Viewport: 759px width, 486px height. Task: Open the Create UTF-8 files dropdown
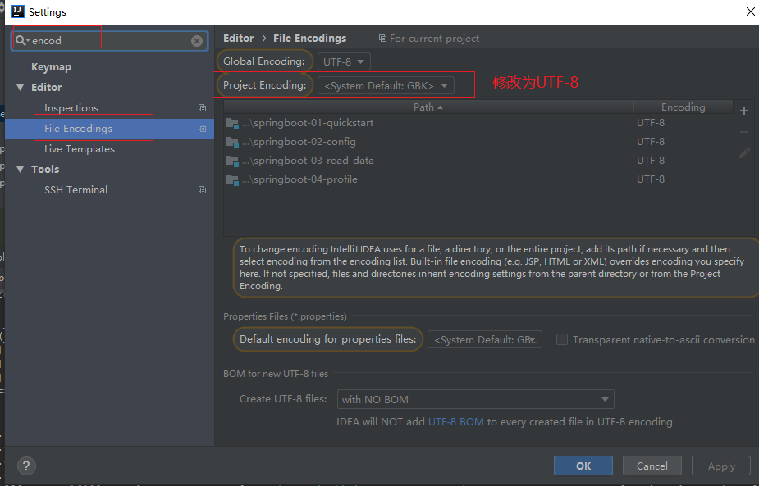pos(476,399)
